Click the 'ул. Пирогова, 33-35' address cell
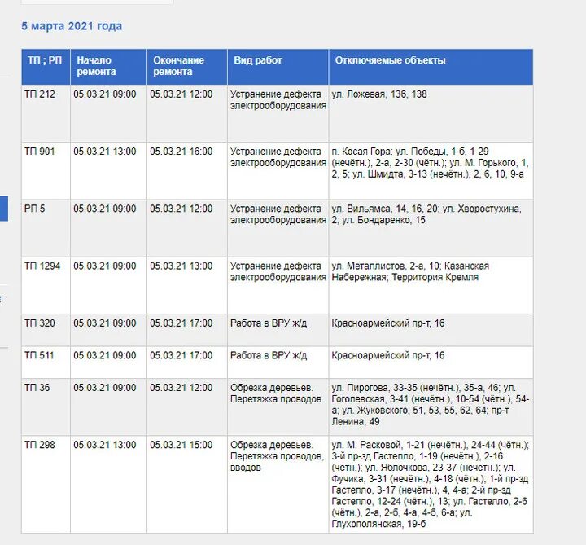 click(431, 407)
